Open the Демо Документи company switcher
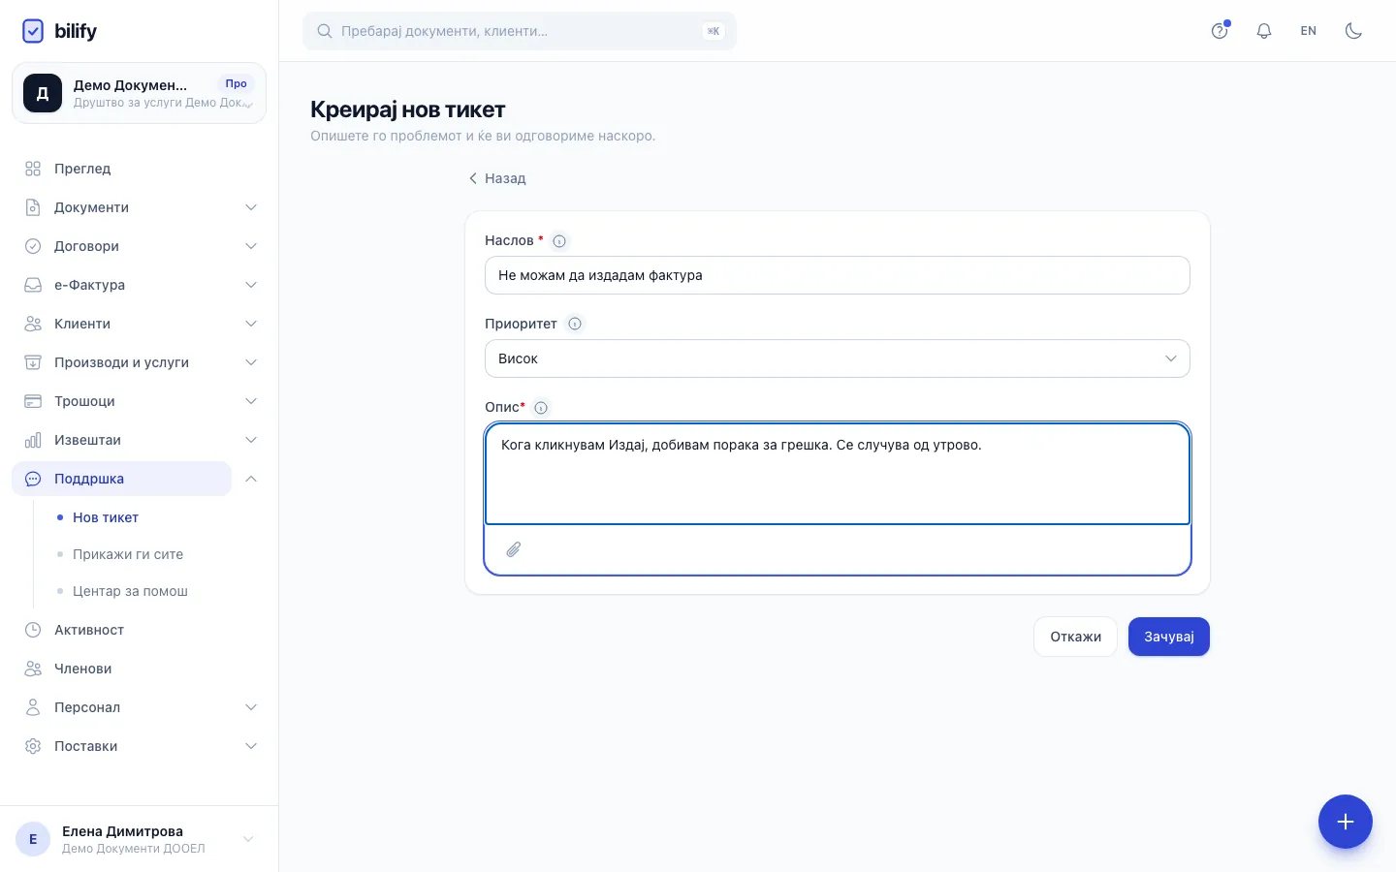1396x872 pixels. tap(139, 93)
